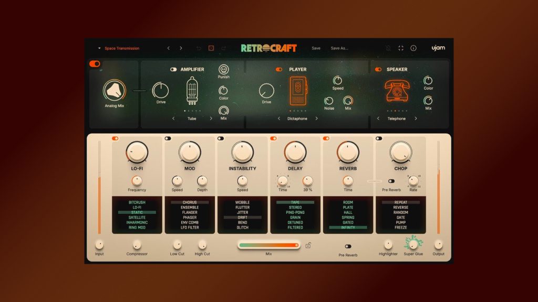Select SPRING in REVERB list
The image size is (538, 302).
coord(348,218)
